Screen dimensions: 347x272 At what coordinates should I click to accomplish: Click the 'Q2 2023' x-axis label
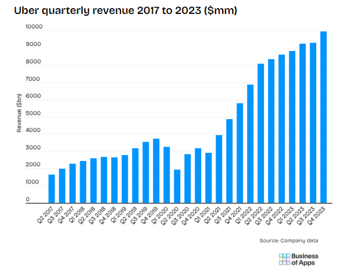coord(296,216)
